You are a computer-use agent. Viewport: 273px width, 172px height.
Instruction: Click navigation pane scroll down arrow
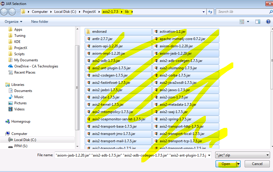[x=77, y=147]
